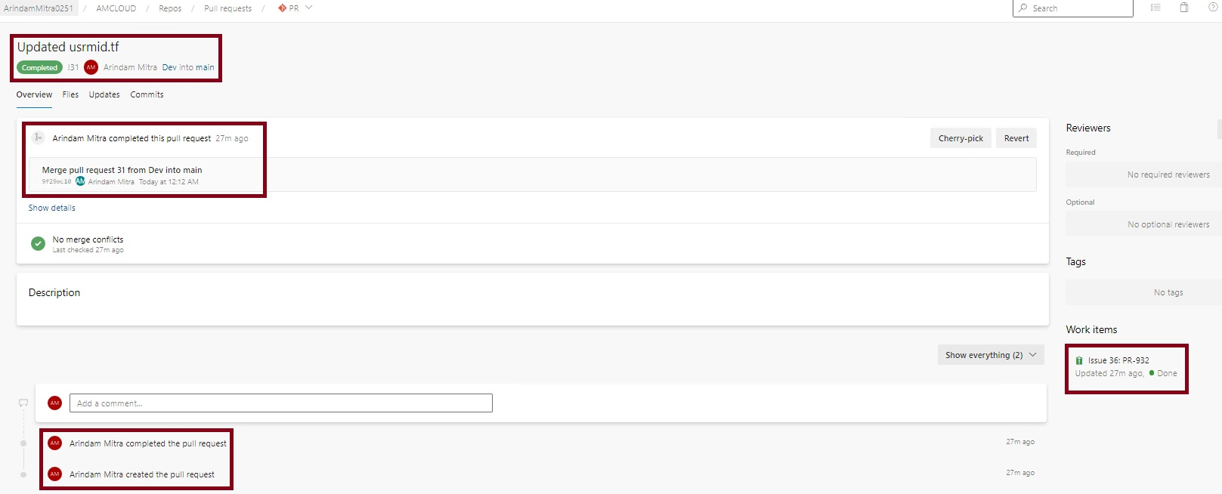This screenshot has width=1222, height=494.
Task: Click the teal AM avatar on merge commit
Action: coord(80,181)
